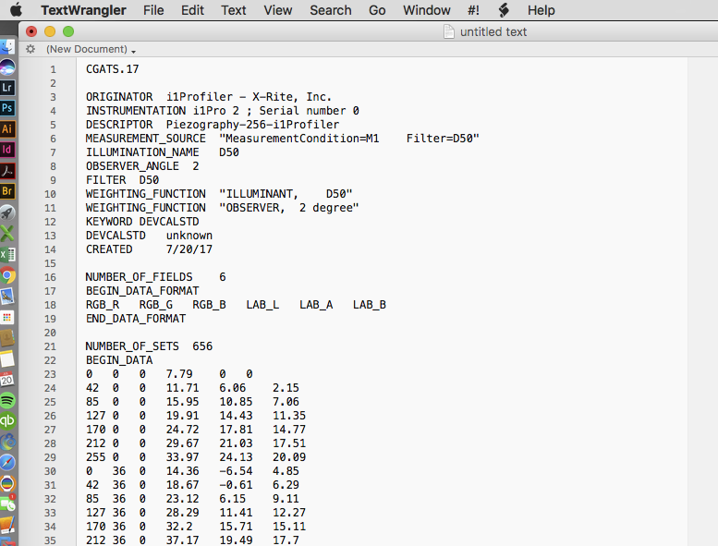
Task: Open the Apple menu
Action: [16, 9]
